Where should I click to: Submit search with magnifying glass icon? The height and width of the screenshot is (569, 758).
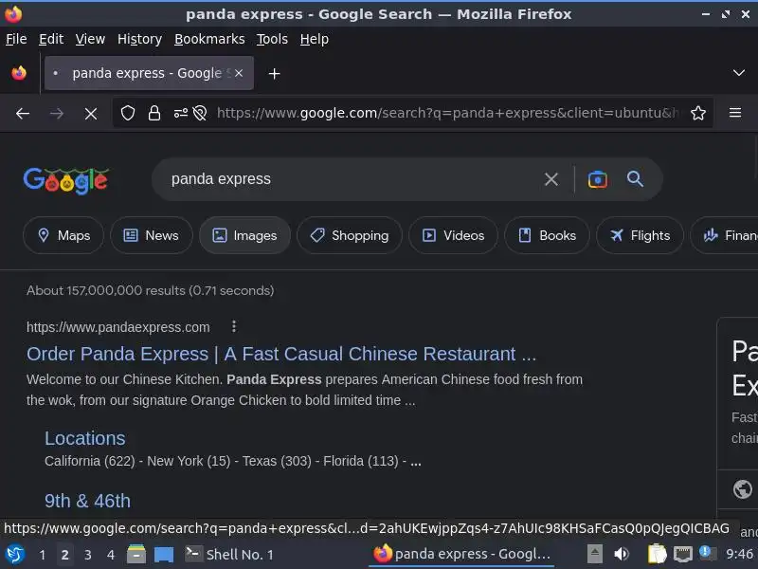click(x=635, y=179)
